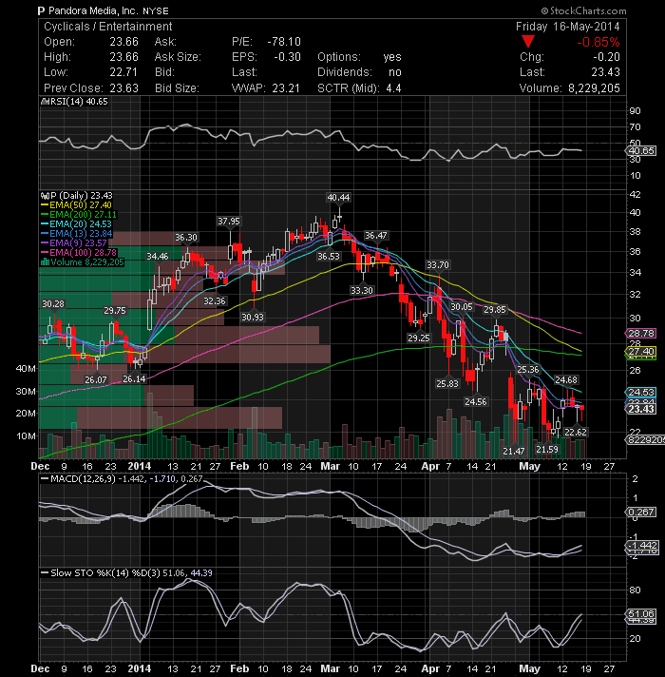The width and height of the screenshot is (665, 677).
Task: Click the red down-triangle change indicator
Action: [528, 42]
